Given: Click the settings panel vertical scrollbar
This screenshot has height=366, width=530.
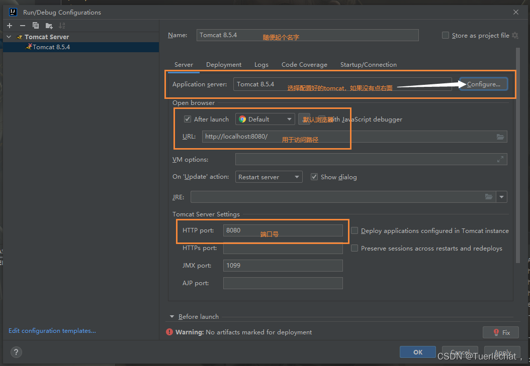Looking at the screenshot, I should (x=518, y=155).
